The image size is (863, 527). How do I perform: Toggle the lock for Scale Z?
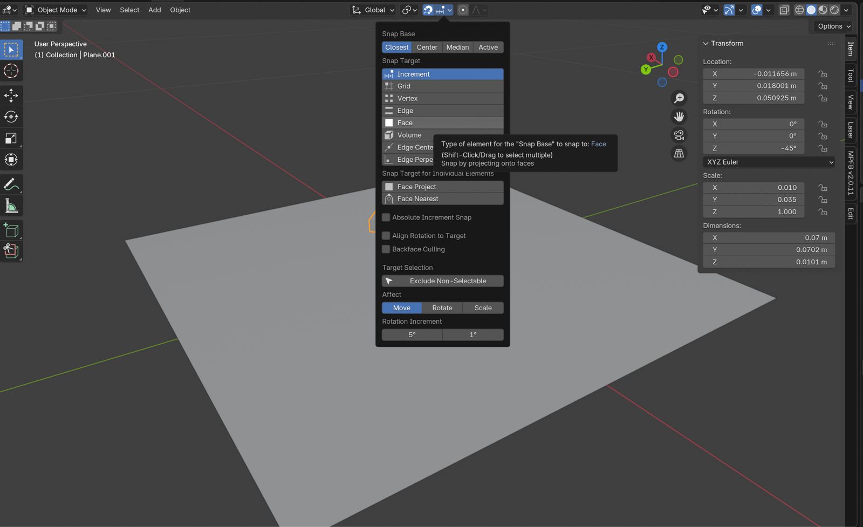point(823,212)
